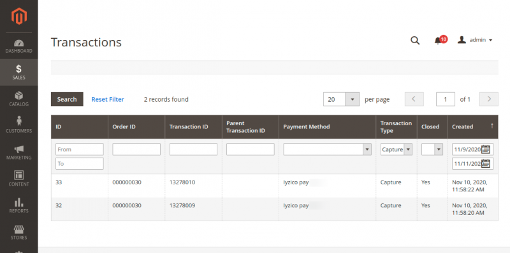
Task: Open the Stores sidebar menu
Action: pos(19,232)
